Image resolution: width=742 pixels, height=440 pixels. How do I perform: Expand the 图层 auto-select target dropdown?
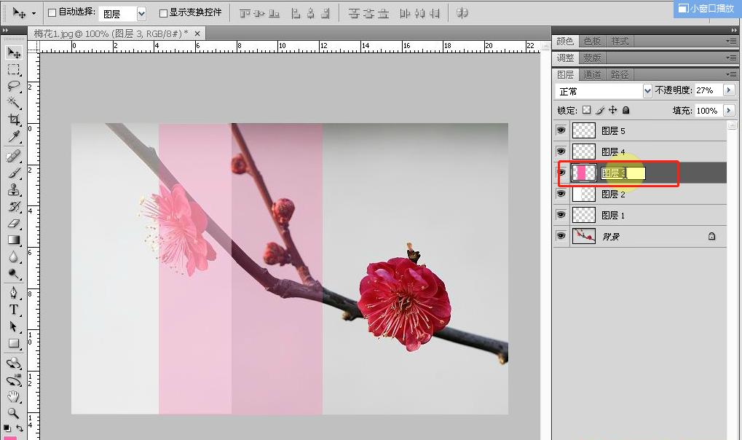(141, 13)
